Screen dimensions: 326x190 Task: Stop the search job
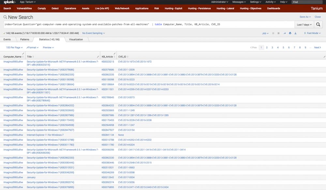coord(279,33)
